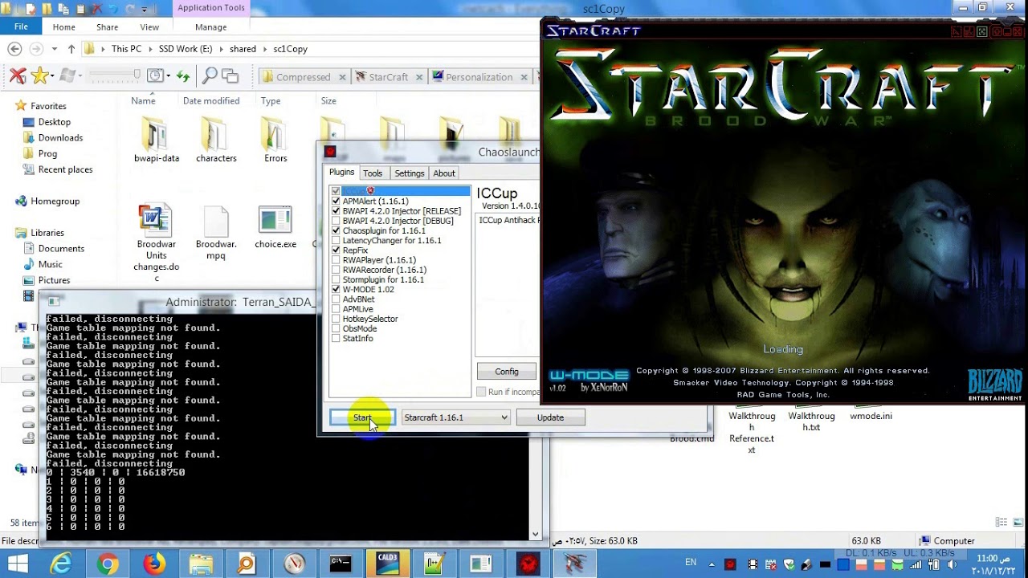Toggle BWAPI 4.2.0 Injector [RELEASE] checkbox
Screen dimensions: 1028x578
point(336,211)
